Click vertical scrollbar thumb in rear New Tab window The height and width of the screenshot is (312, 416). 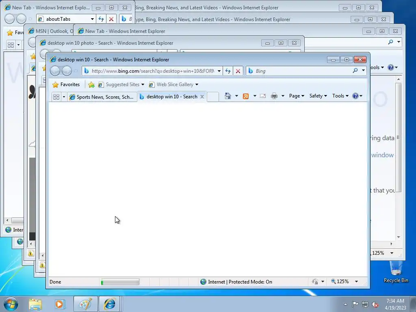398,137
